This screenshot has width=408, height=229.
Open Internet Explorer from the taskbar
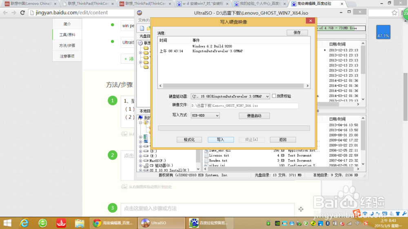[24, 223]
